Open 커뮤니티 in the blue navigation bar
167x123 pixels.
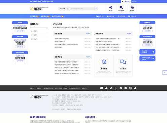click(100, 16)
